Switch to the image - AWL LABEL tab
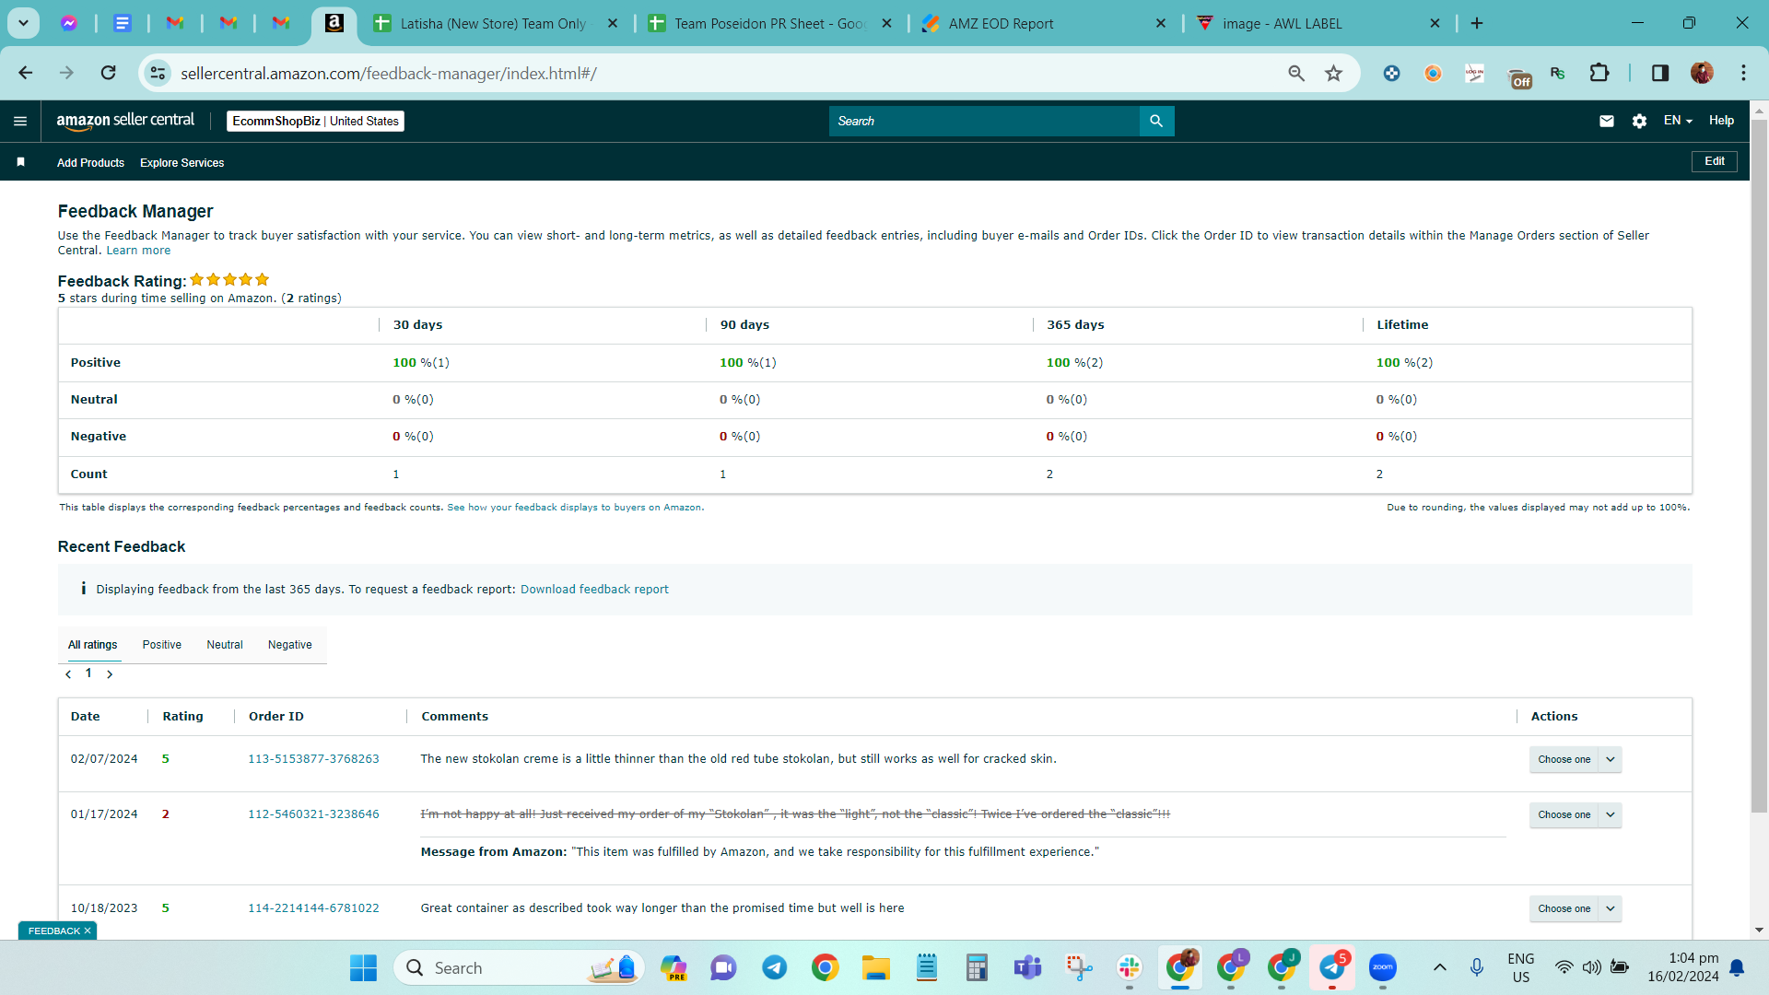 coord(1318,24)
